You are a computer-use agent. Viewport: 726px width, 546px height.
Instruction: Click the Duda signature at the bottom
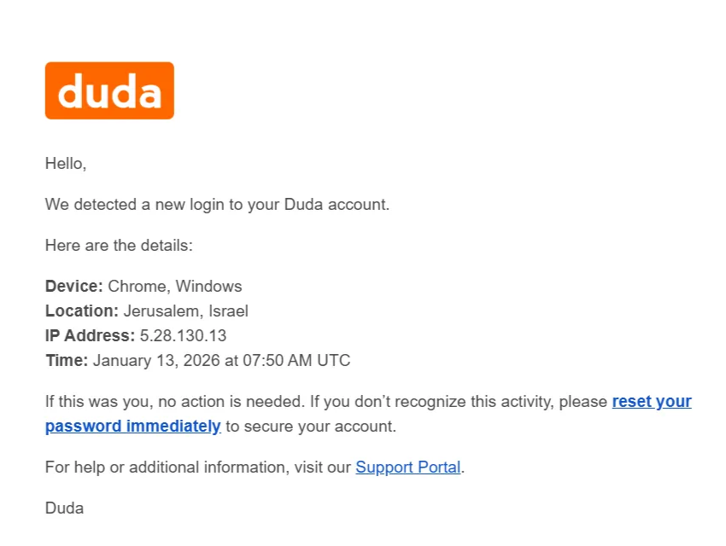[64, 508]
